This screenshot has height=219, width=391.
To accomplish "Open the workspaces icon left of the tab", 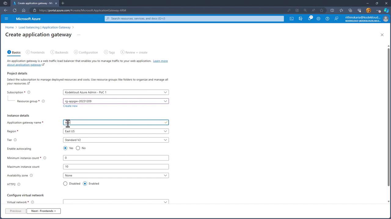I will 5,3.
